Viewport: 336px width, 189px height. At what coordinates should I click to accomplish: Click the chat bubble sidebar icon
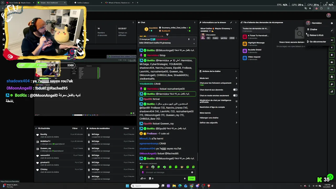point(332,62)
